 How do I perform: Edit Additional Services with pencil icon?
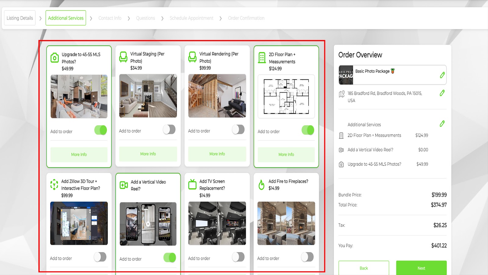coord(442,124)
